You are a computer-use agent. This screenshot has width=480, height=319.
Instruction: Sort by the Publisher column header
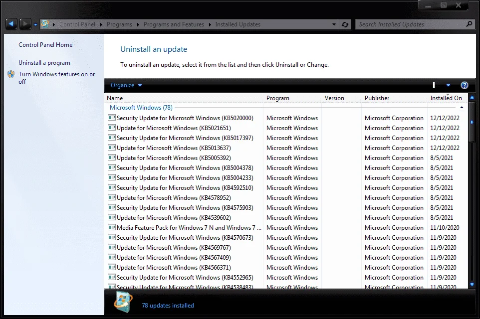394,98
